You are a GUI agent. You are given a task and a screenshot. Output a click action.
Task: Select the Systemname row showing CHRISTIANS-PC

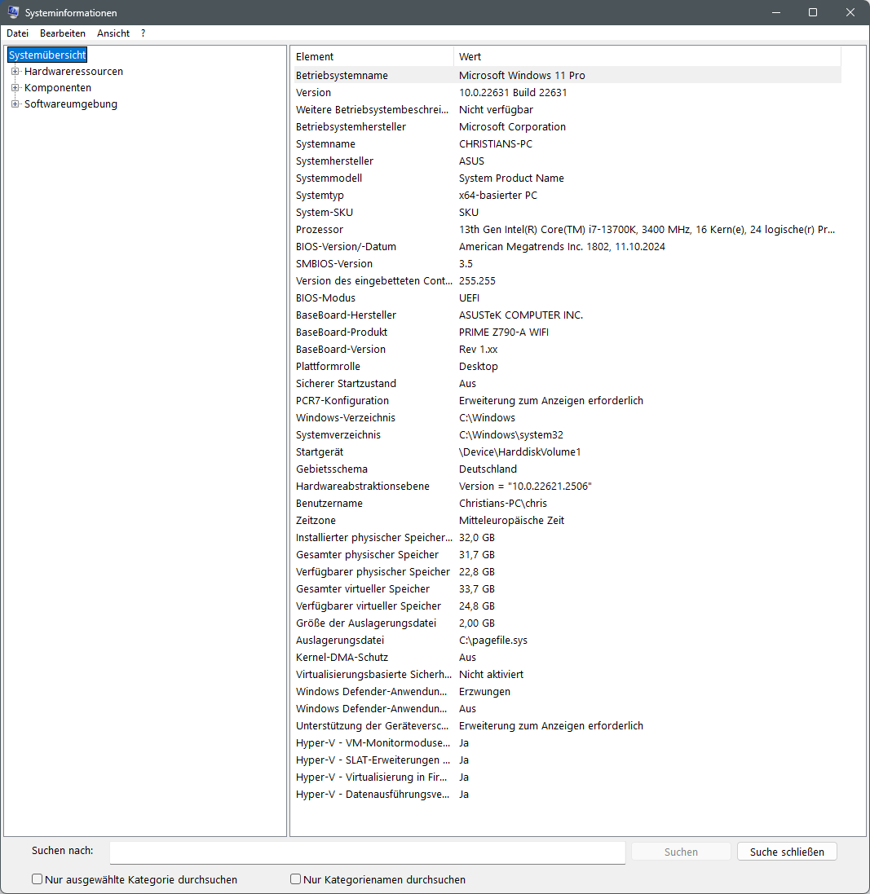[x=408, y=143]
